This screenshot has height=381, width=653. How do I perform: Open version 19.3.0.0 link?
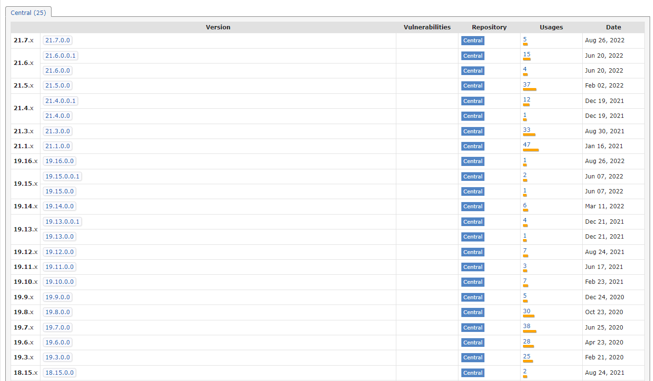(58, 357)
